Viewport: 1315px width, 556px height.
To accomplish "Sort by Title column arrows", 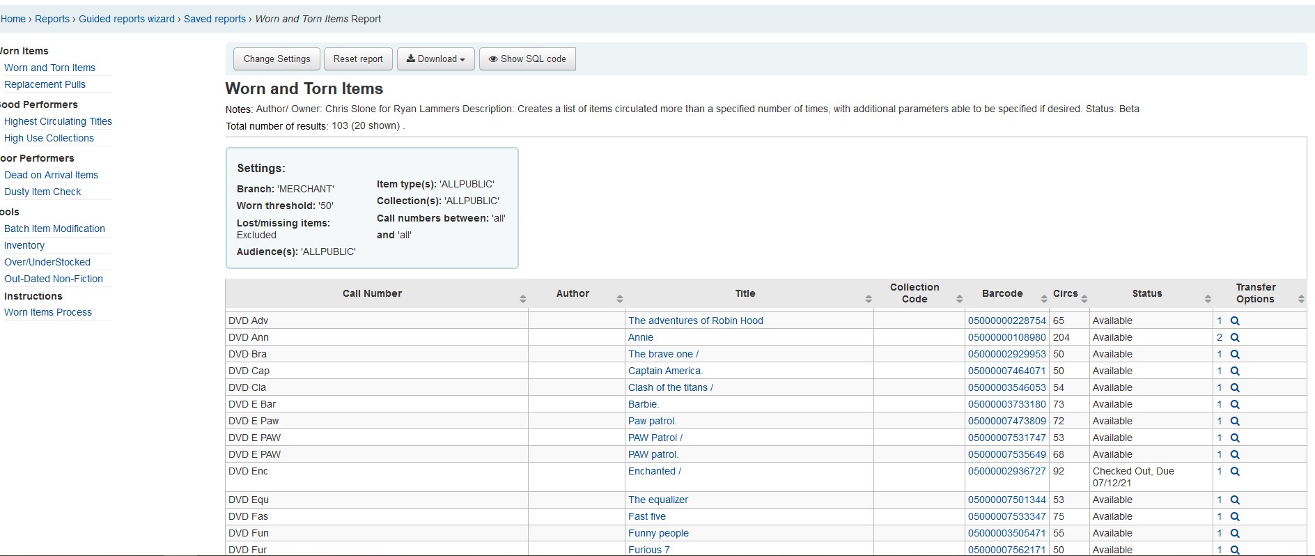I will pyautogui.click(x=868, y=299).
